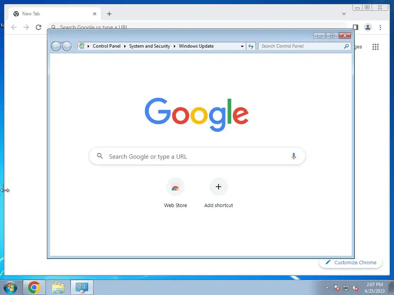Screen dimensions: 394x295
Task: Open the Google apps grid
Action: (376, 46)
